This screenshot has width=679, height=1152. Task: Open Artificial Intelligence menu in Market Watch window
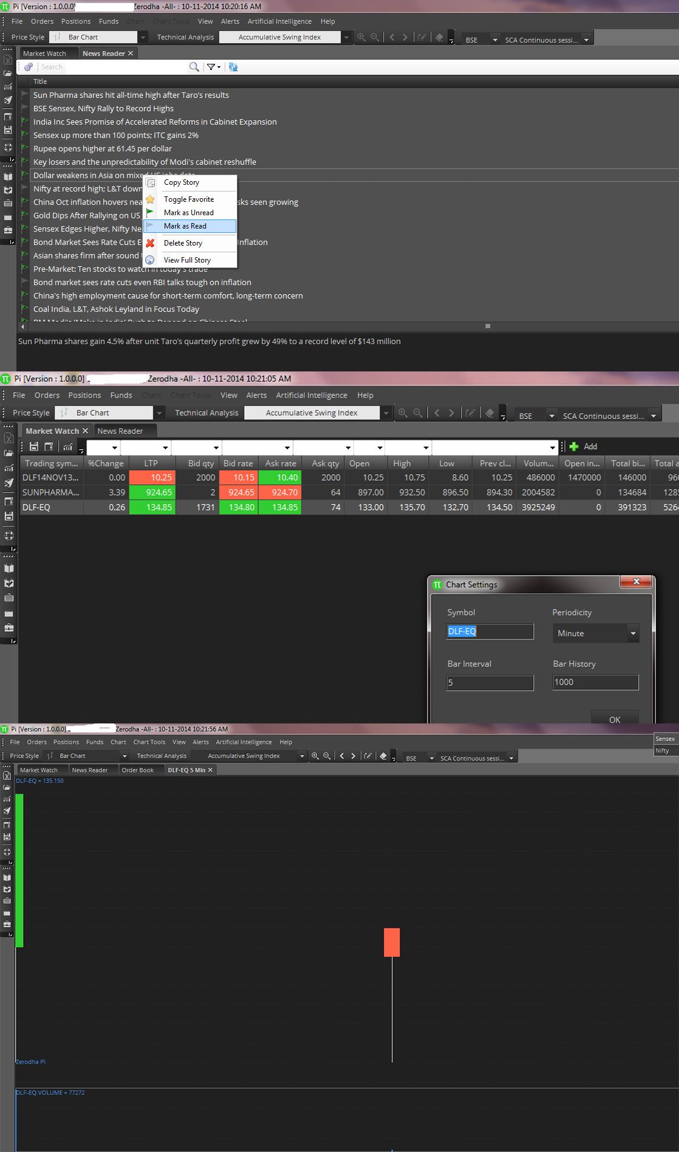click(x=312, y=395)
